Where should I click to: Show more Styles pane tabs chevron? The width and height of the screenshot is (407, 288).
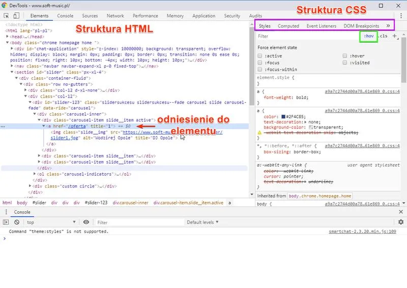[388, 26]
